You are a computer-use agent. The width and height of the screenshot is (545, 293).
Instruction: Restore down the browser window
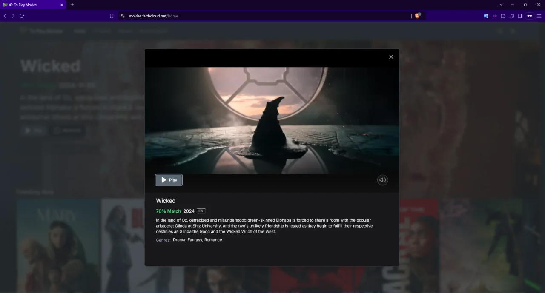pyautogui.click(x=525, y=5)
